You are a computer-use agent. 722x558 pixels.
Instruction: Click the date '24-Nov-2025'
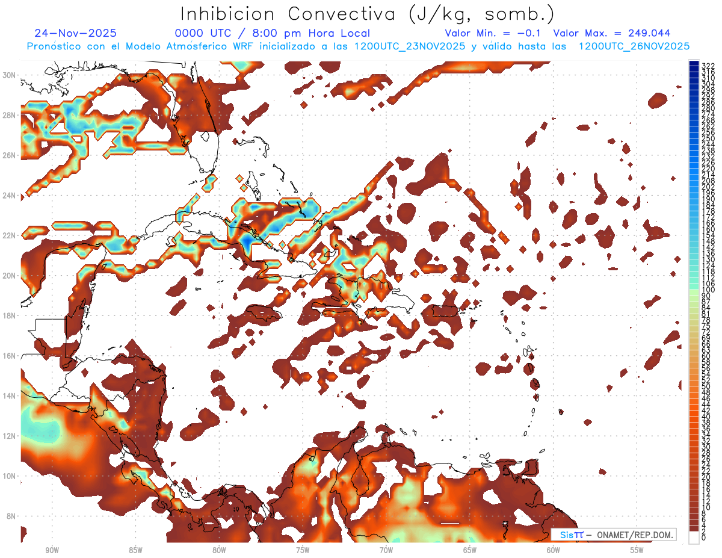pos(76,33)
